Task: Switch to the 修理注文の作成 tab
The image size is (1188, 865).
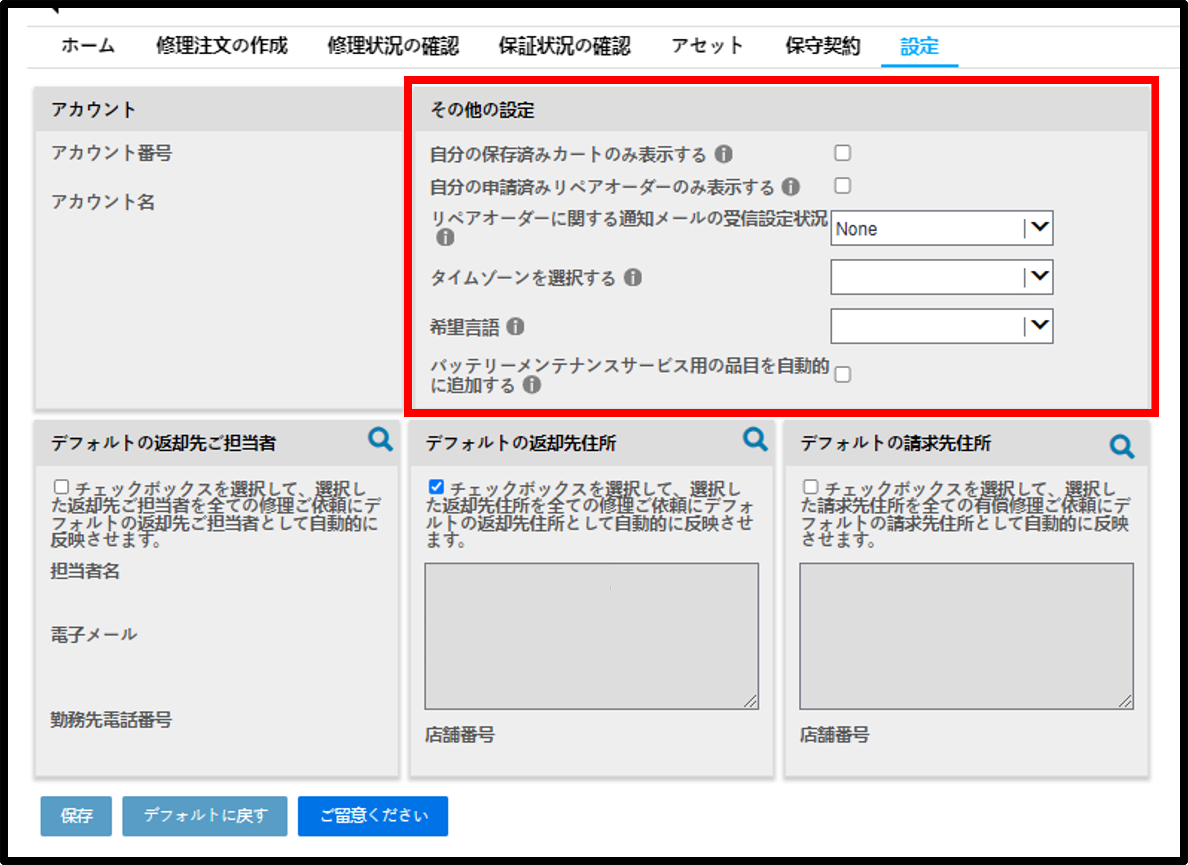Action: tap(222, 45)
